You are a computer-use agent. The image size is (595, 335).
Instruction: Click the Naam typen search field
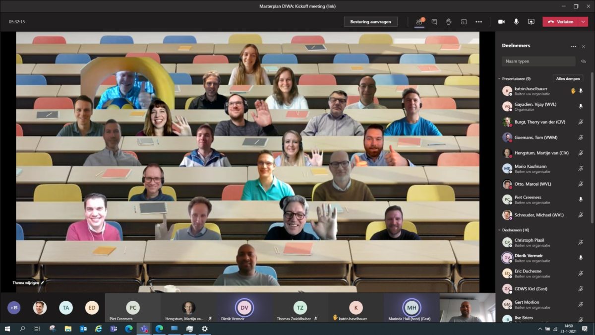(538, 61)
